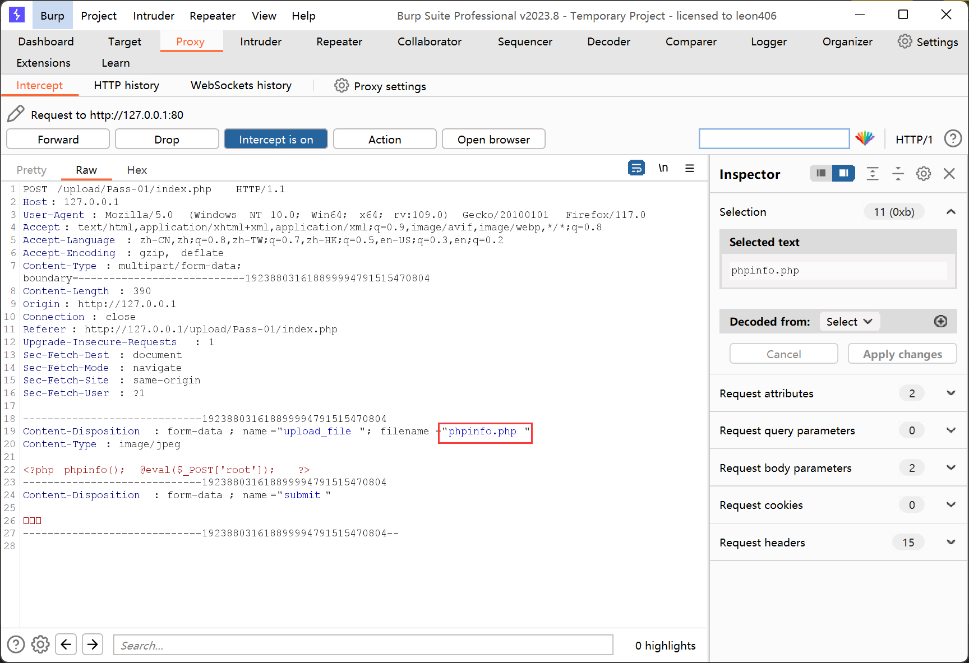Switch to the Organizer tab
The height and width of the screenshot is (663, 969).
tap(847, 41)
